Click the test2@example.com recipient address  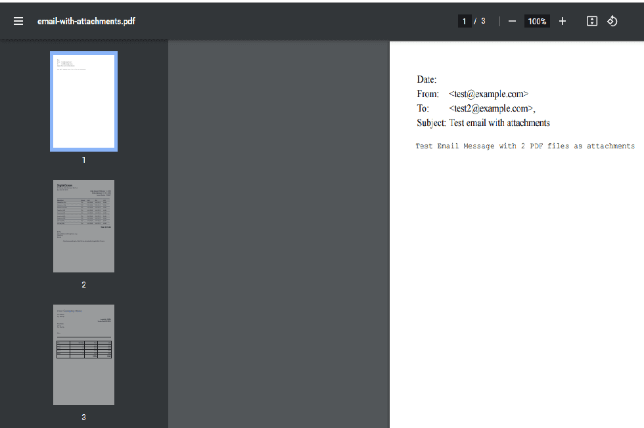click(492, 108)
